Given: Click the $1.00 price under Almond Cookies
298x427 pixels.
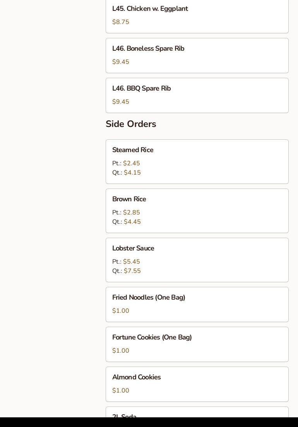Looking at the screenshot, I should tap(121, 391).
